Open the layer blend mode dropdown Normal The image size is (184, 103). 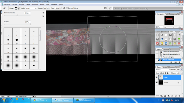(x=163, y=70)
